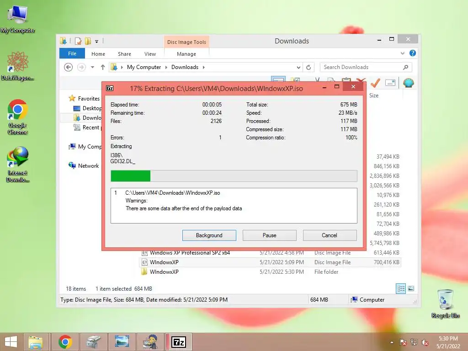Select the WIndowxXP Disc Image File row
468x351 pixels.
[x=270, y=262]
